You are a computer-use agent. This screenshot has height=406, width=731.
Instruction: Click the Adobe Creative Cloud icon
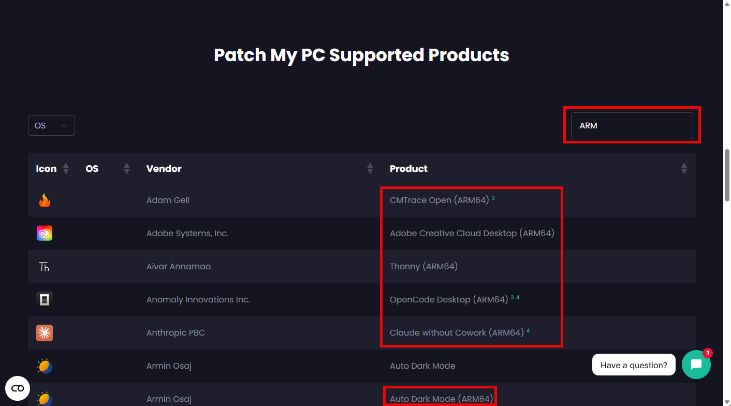45,234
